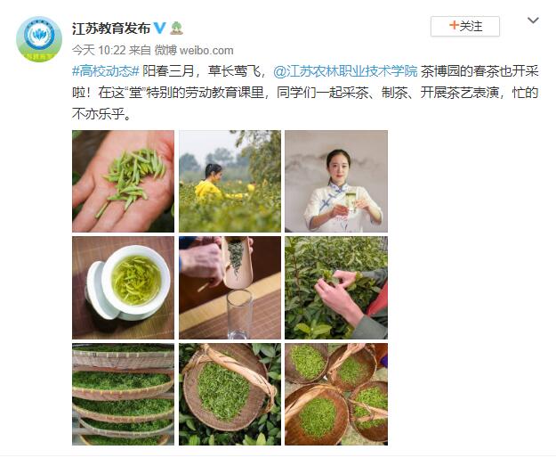Open photo of woman performing tea ceremony
Viewport: 556px width, 458px height.
tap(336, 182)
